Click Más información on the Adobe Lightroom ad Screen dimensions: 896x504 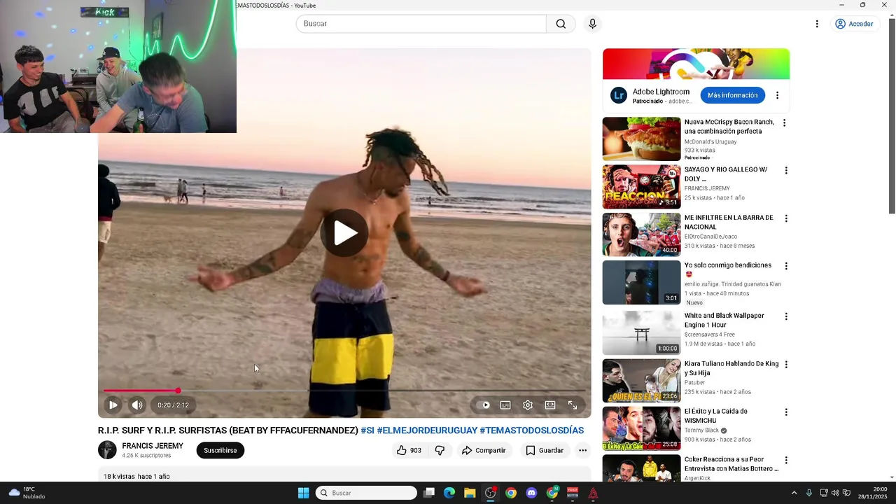coord(732,95)
